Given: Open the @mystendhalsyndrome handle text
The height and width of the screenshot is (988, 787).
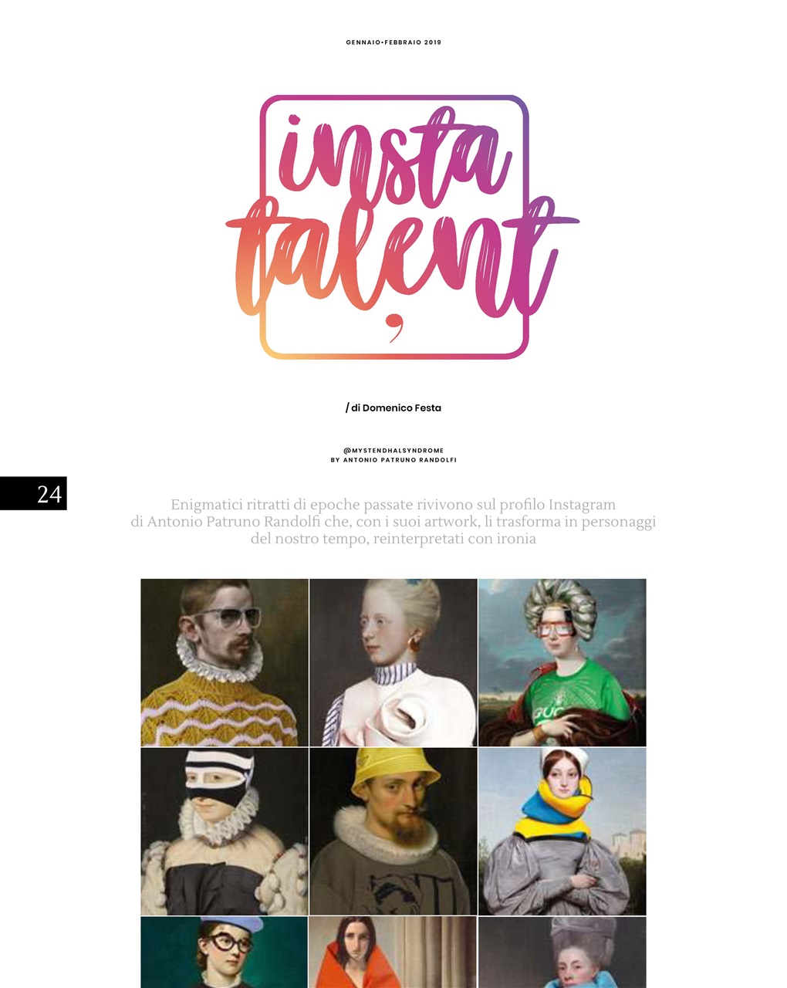Looking at the screenshot, I should (393, 451).
